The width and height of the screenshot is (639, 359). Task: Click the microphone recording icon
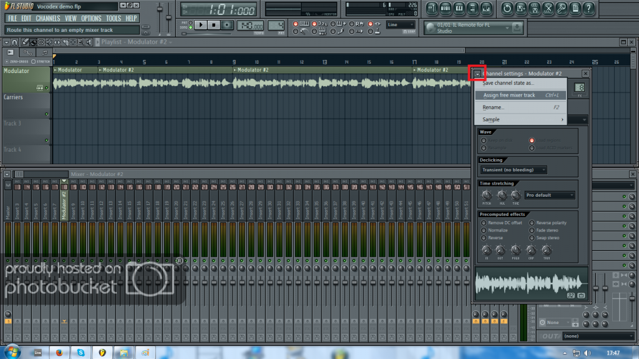[x=562, y=8]
